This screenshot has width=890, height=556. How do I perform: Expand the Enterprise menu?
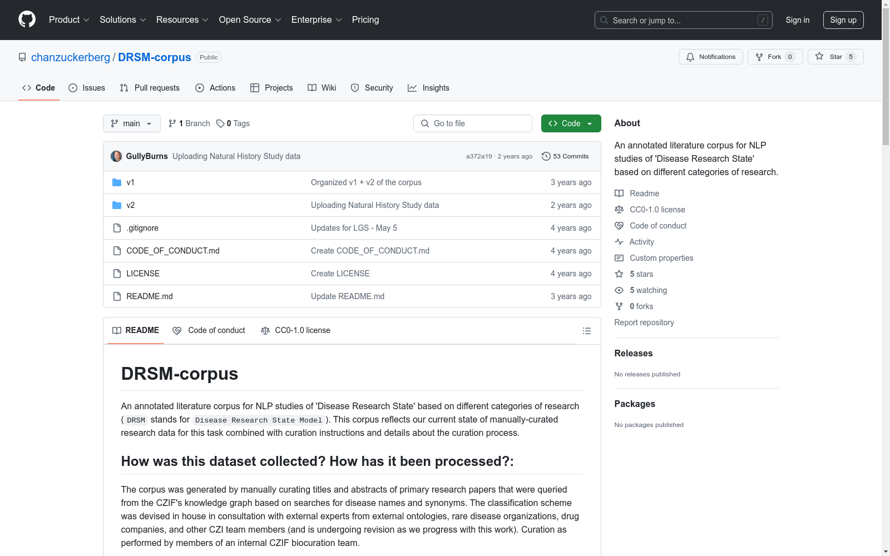point(317,20)
